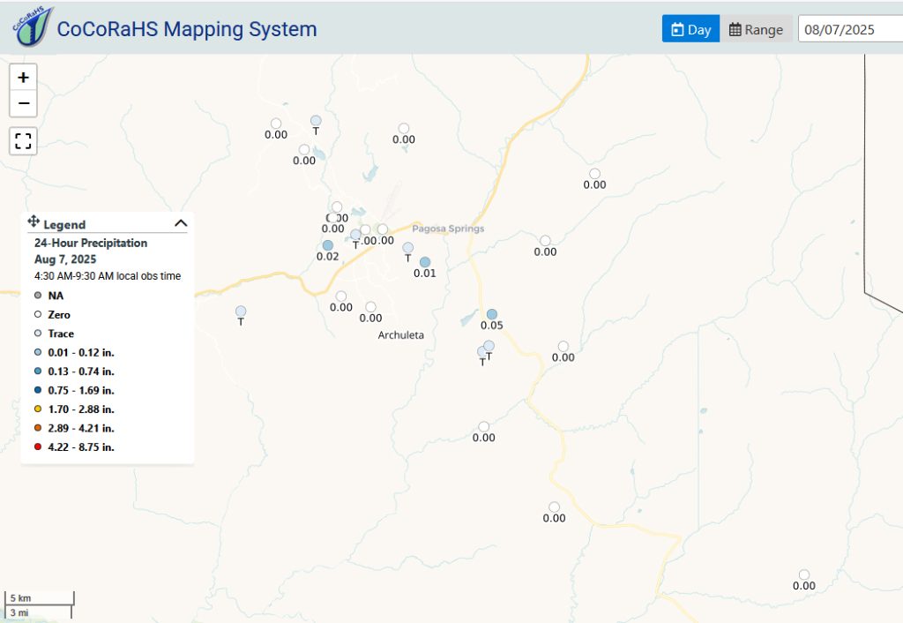Screen dimensions: 903x623
Task: Click the Trace station marker at top near 0.00
Action: [x=316, y=120]
